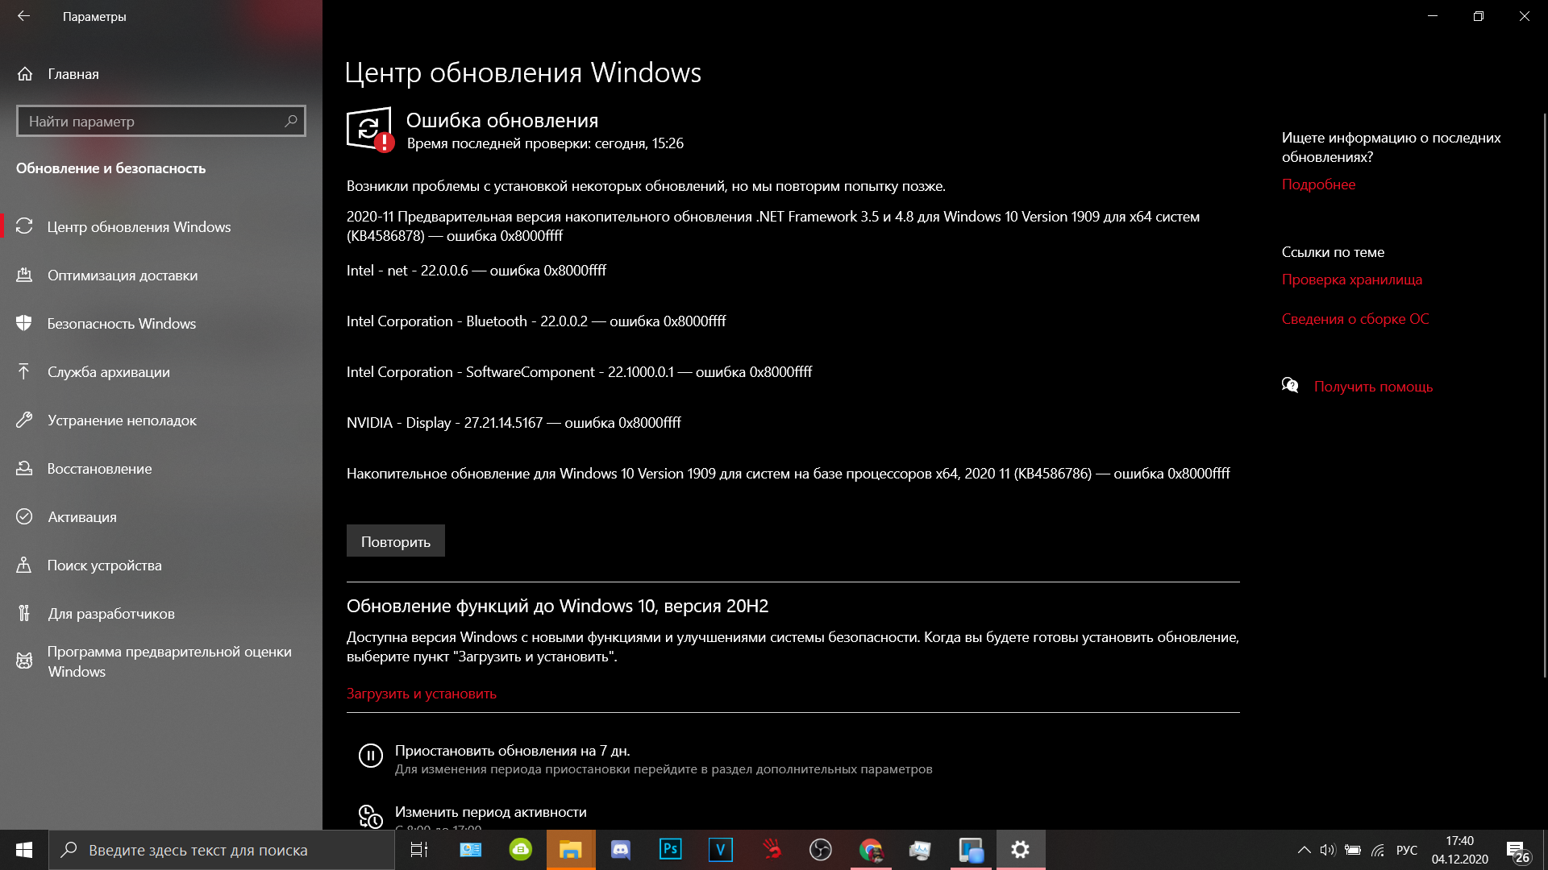Click the Получить помощь link
The height and width of the screenshot is (870, 1548).
tap(1374, 387)
